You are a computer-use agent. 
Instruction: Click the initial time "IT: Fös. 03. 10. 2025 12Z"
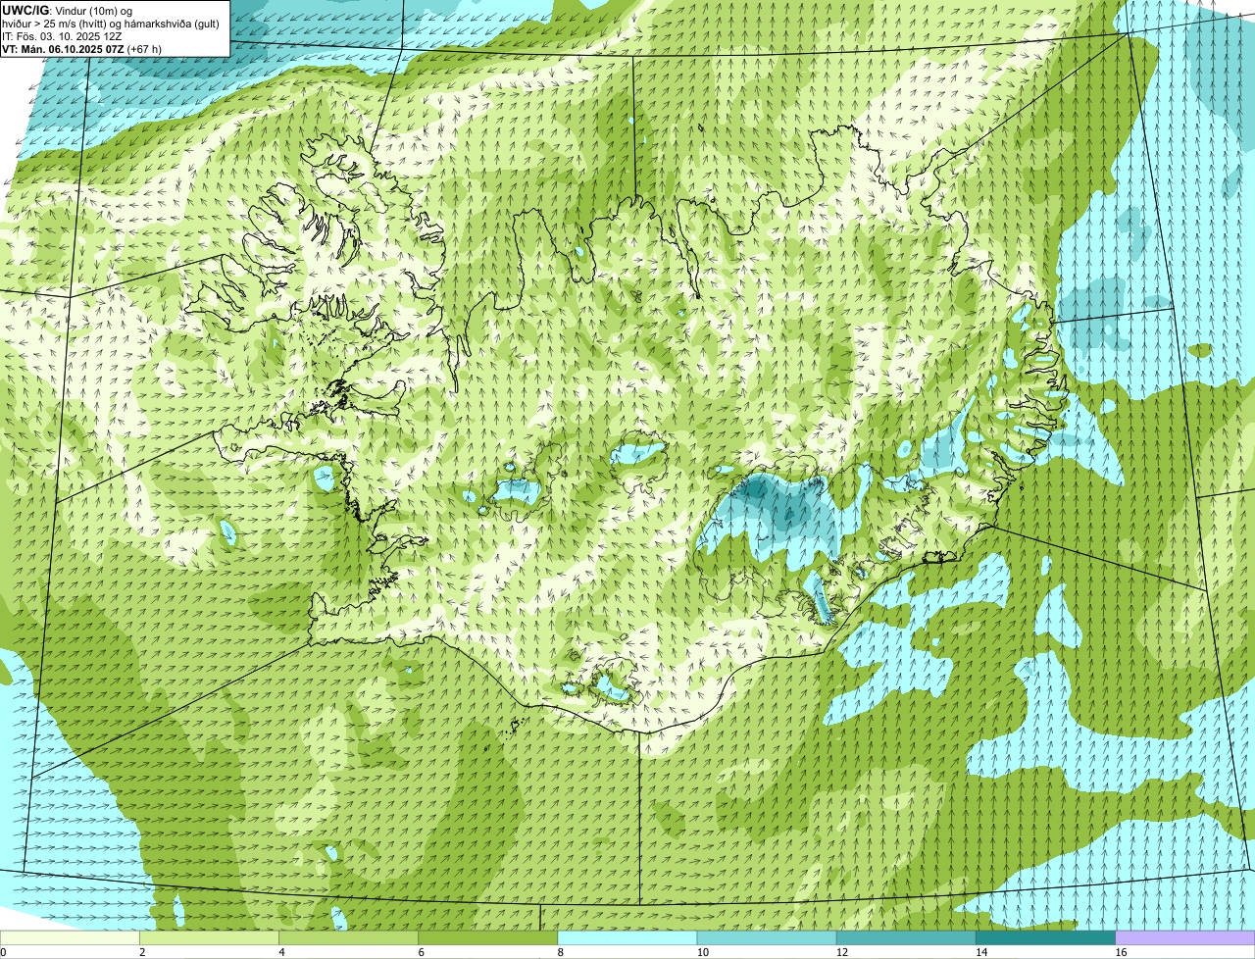pos(62,35)
